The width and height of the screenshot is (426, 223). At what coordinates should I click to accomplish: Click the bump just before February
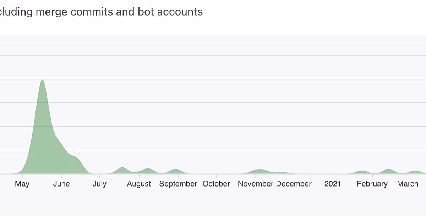[x=362, y=171]
